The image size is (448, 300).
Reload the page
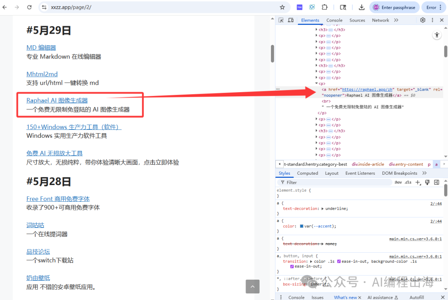pos(29,7)
